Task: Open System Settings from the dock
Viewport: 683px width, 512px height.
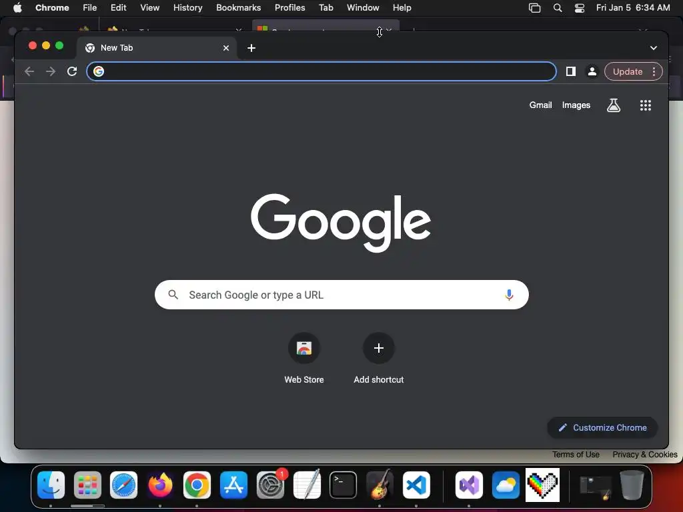Action: tap(271, 485)
